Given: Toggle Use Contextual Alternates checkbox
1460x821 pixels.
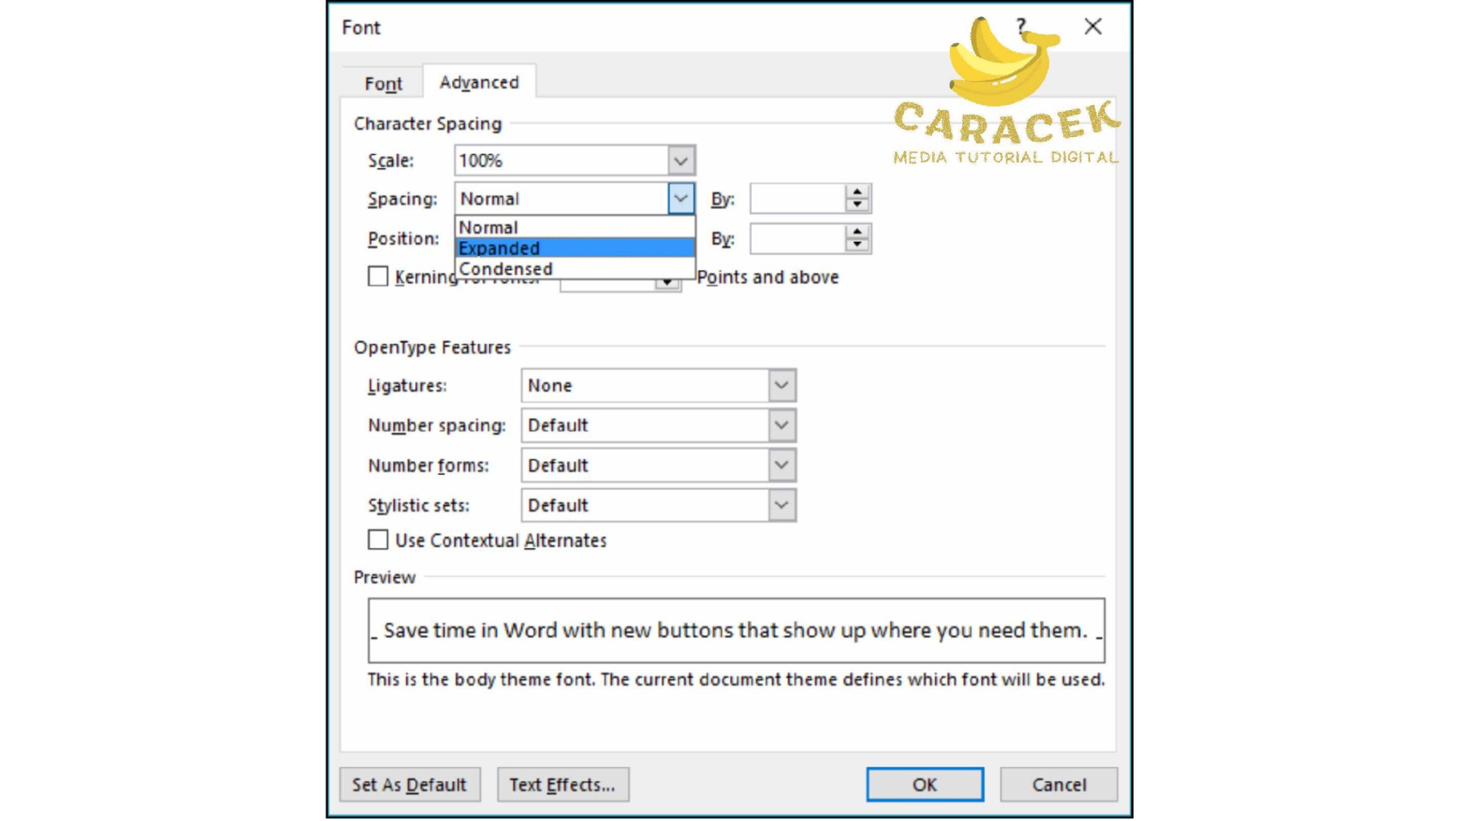Looking at the screenshot, I should tap(378, 540).
